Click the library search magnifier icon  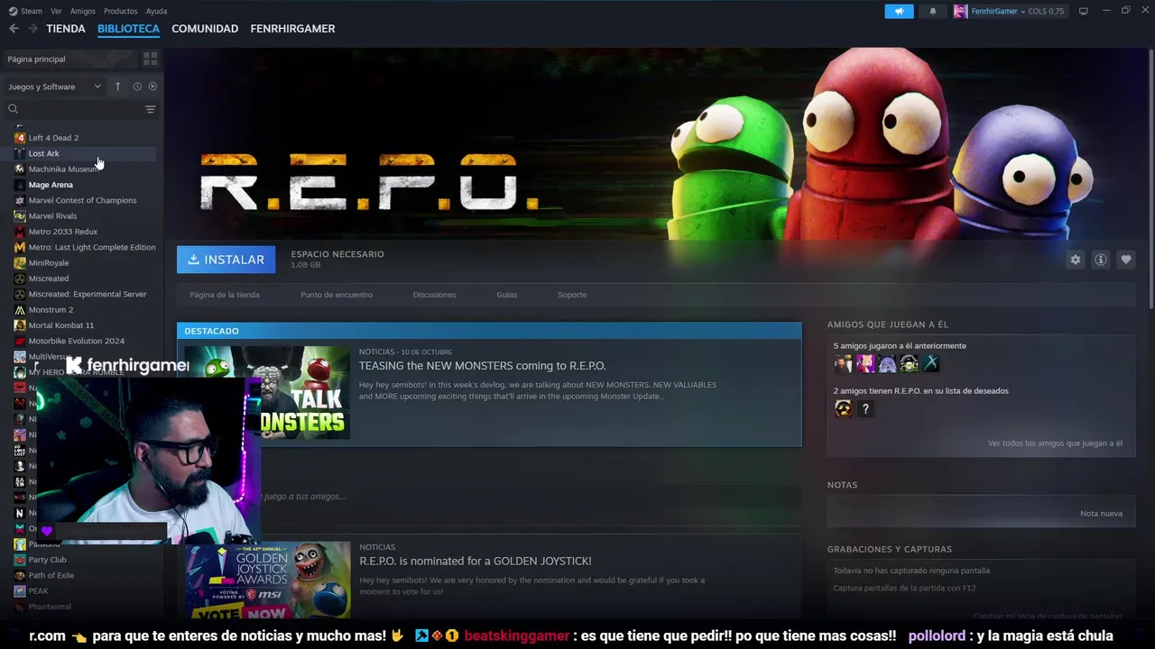tap(13, 109)
